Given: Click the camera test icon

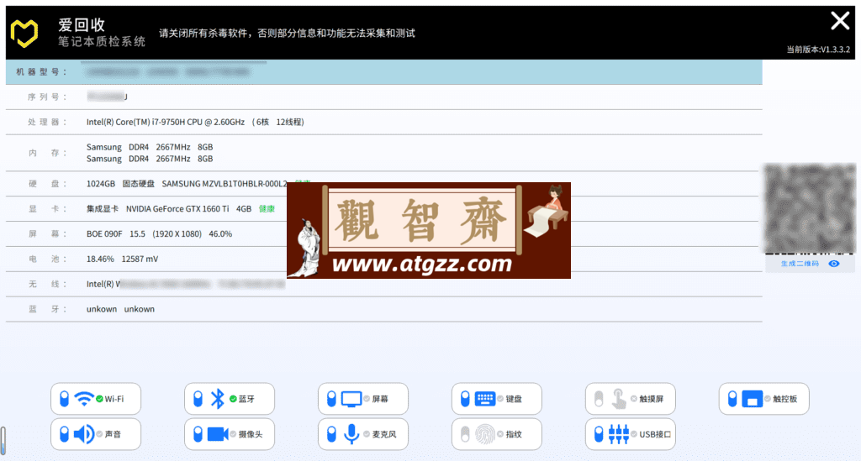Looking at the screenshot, I should click(x=218, y=434).
